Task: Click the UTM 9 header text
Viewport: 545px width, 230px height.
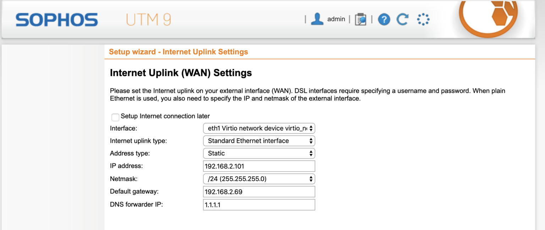Action: coord(148,19)
